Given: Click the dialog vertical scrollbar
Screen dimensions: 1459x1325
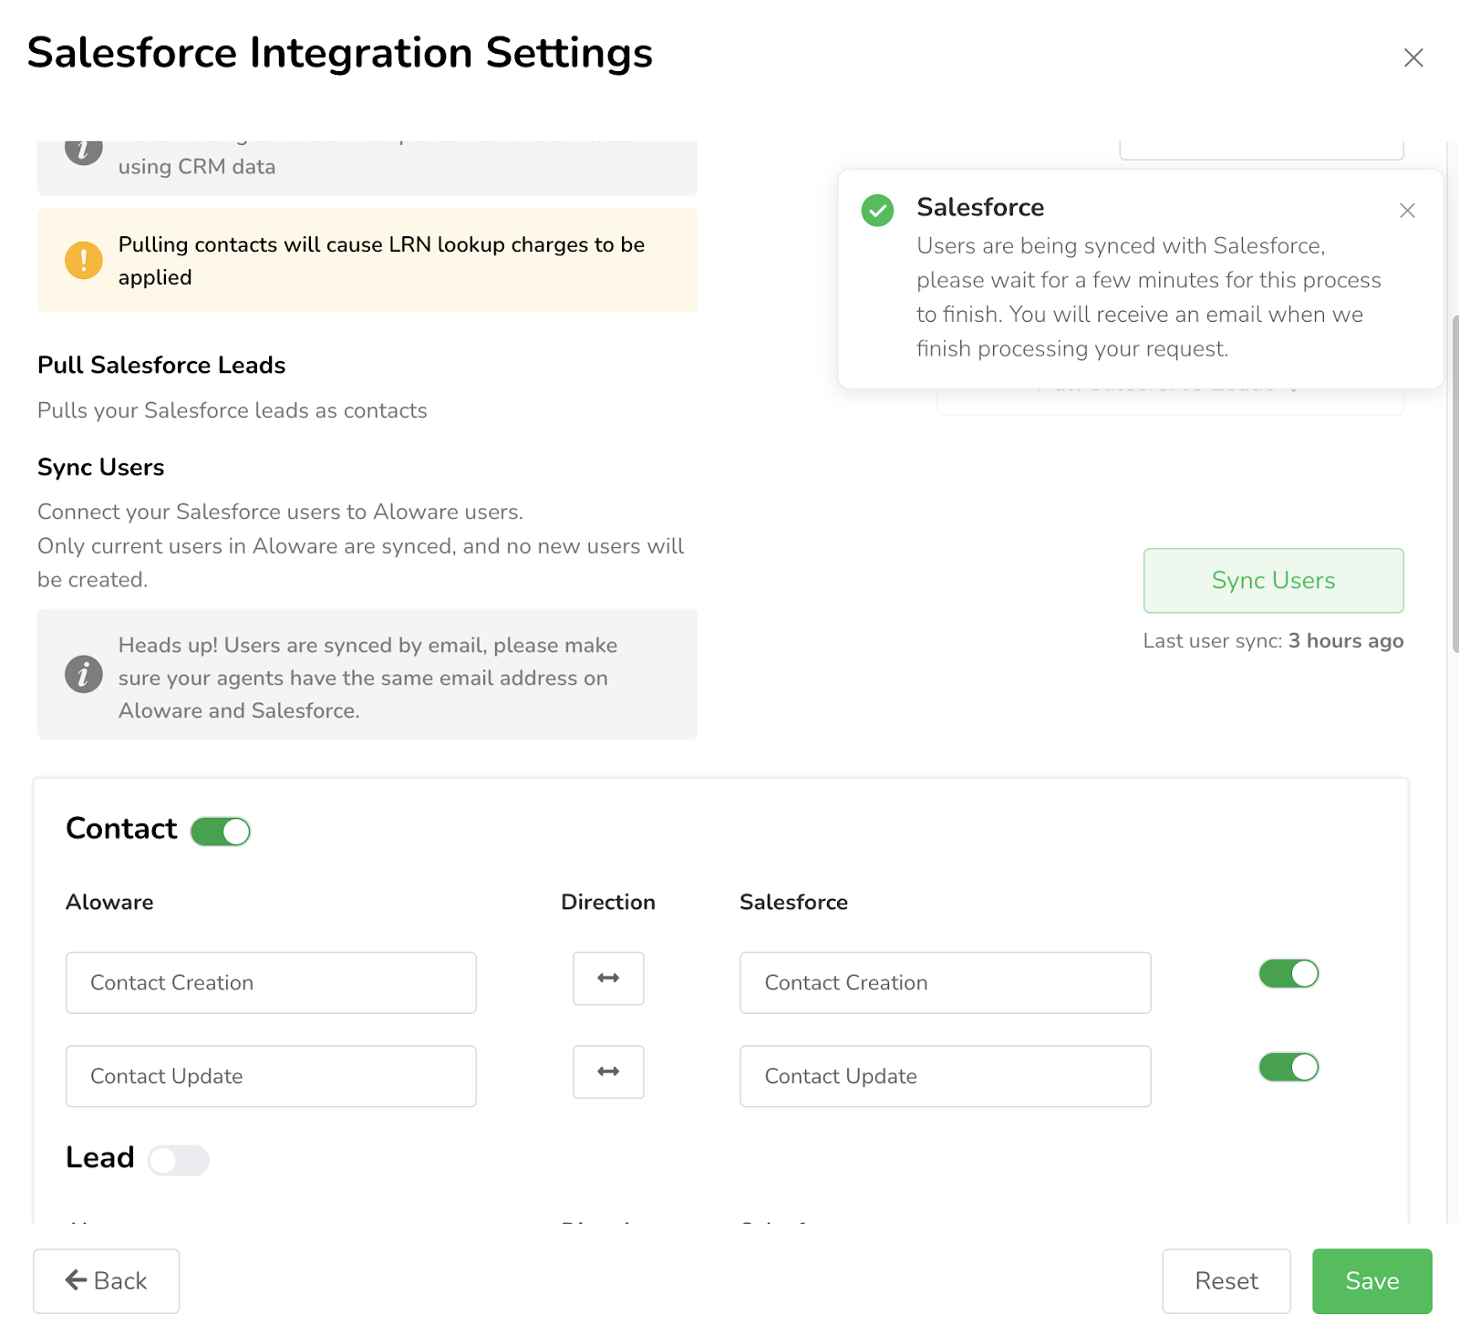Looking at the screenshot, I should (1454, 484).
